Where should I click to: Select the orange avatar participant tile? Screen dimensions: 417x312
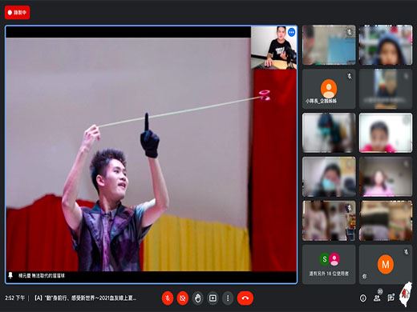tap(329, 89)
